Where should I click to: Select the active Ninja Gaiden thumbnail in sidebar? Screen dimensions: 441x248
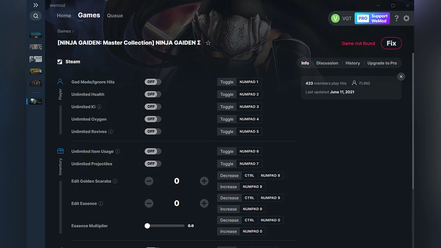[36, 101]
